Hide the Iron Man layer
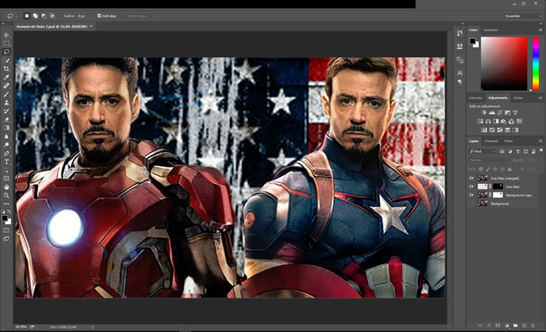This screenshot has height=332, width=546. coord(471,186)
